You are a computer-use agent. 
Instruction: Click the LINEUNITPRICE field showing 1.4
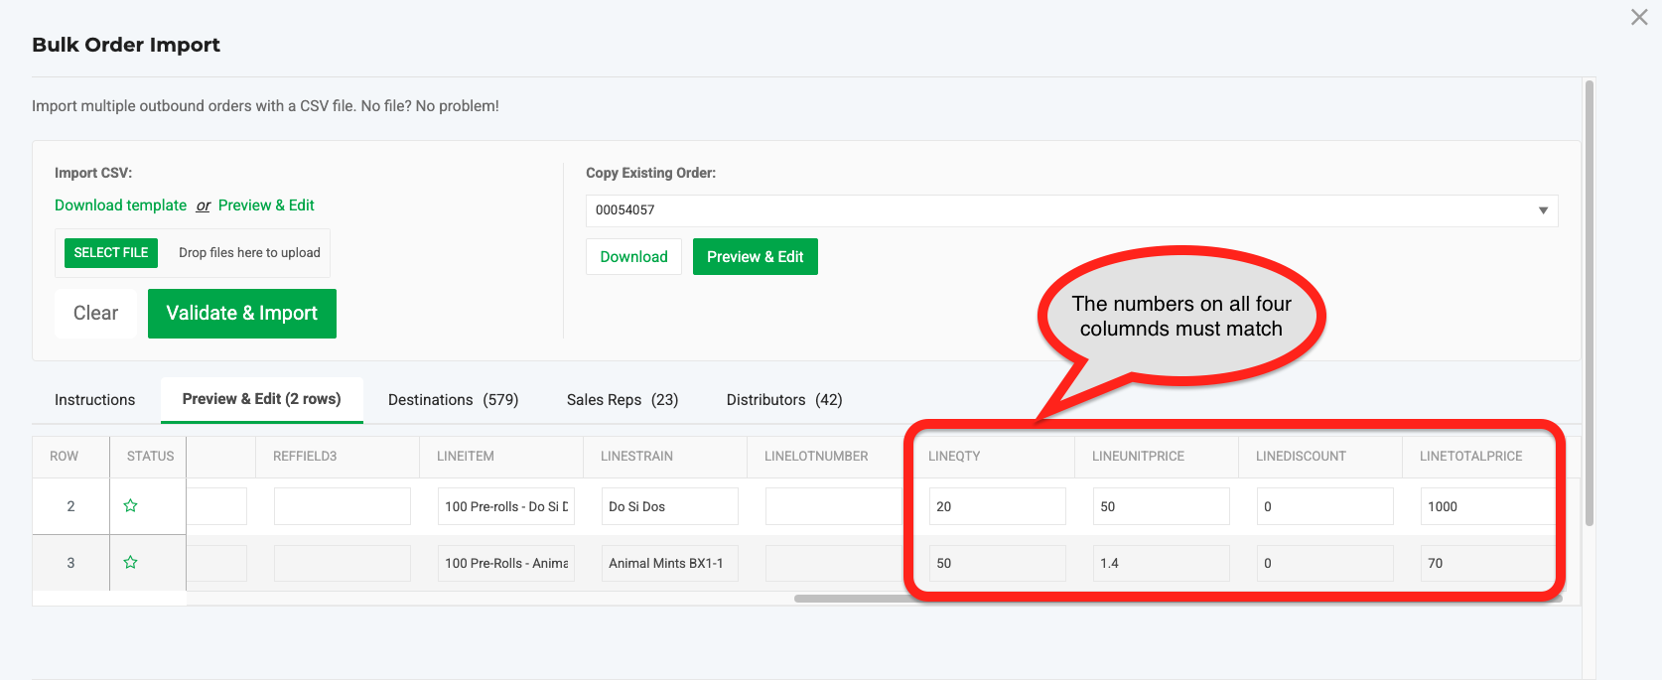pos(1161,563)
